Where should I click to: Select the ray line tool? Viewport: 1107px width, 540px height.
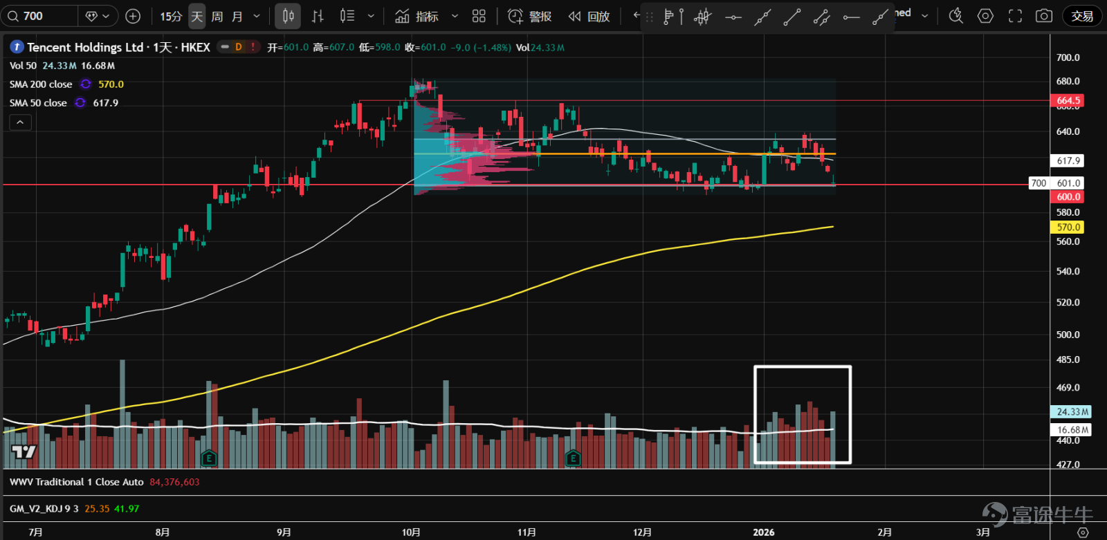[880, 17]
